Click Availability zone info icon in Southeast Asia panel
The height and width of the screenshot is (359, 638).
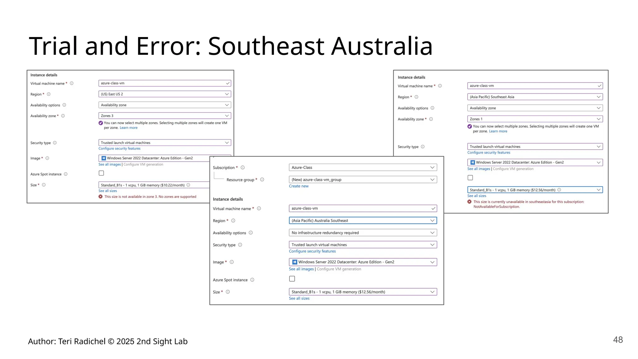pos(431,119)
